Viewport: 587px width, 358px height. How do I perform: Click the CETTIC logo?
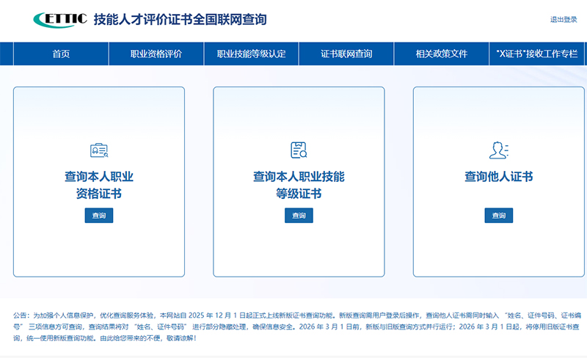[60, 19]
